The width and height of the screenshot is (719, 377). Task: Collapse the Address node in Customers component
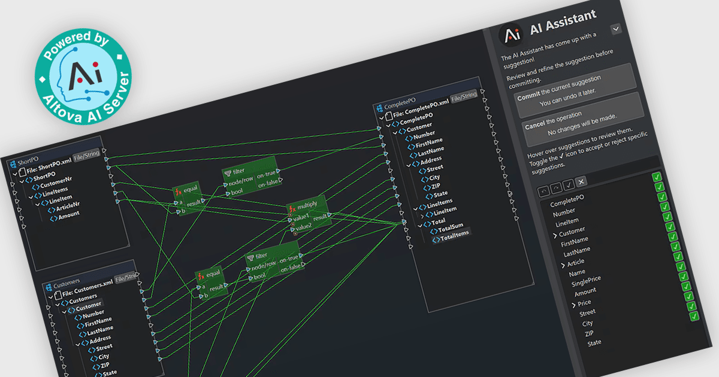click(77, 345)
